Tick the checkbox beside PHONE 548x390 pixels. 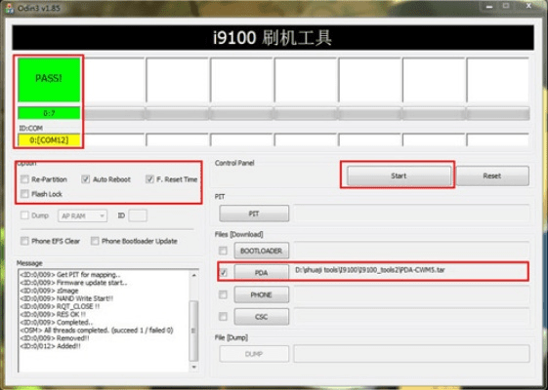click(223, 294)
